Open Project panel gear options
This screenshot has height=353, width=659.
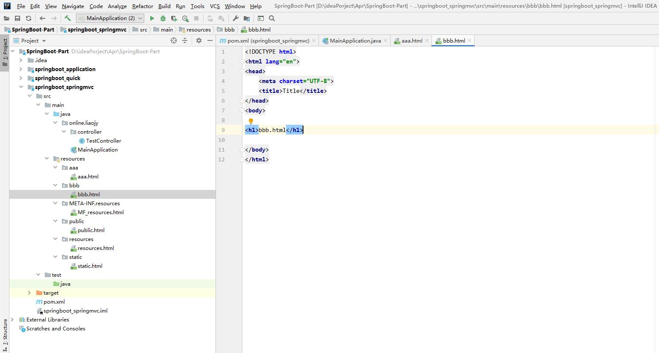[x=199, y=40]
